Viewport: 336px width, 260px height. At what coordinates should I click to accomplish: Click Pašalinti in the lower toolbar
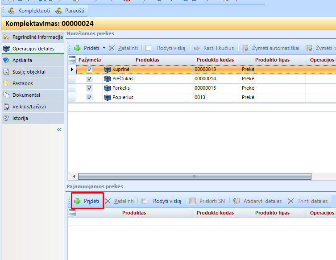tap(120, 201)
